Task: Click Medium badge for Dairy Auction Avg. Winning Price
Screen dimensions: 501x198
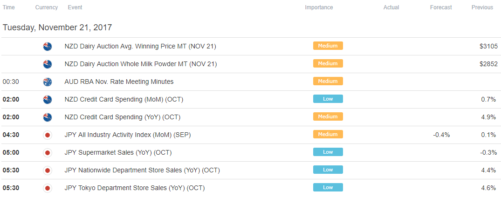Action: pyautogui.click(x=328, y=46)
